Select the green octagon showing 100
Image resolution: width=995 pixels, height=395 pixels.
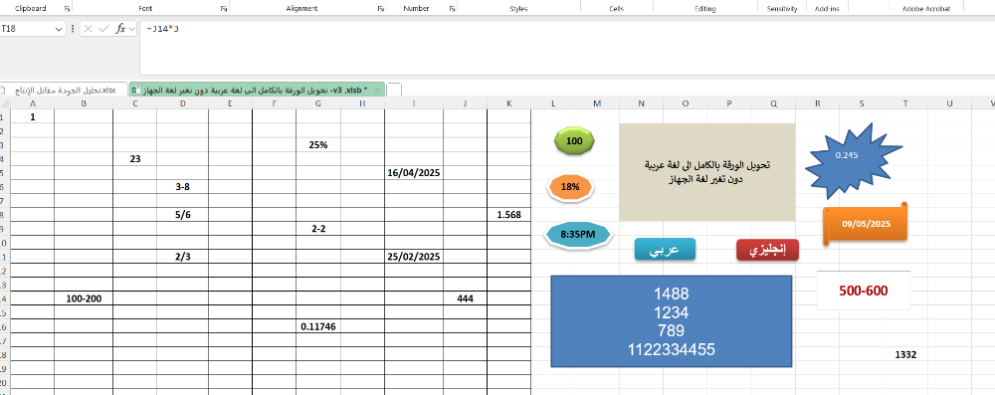coord(574,141)
